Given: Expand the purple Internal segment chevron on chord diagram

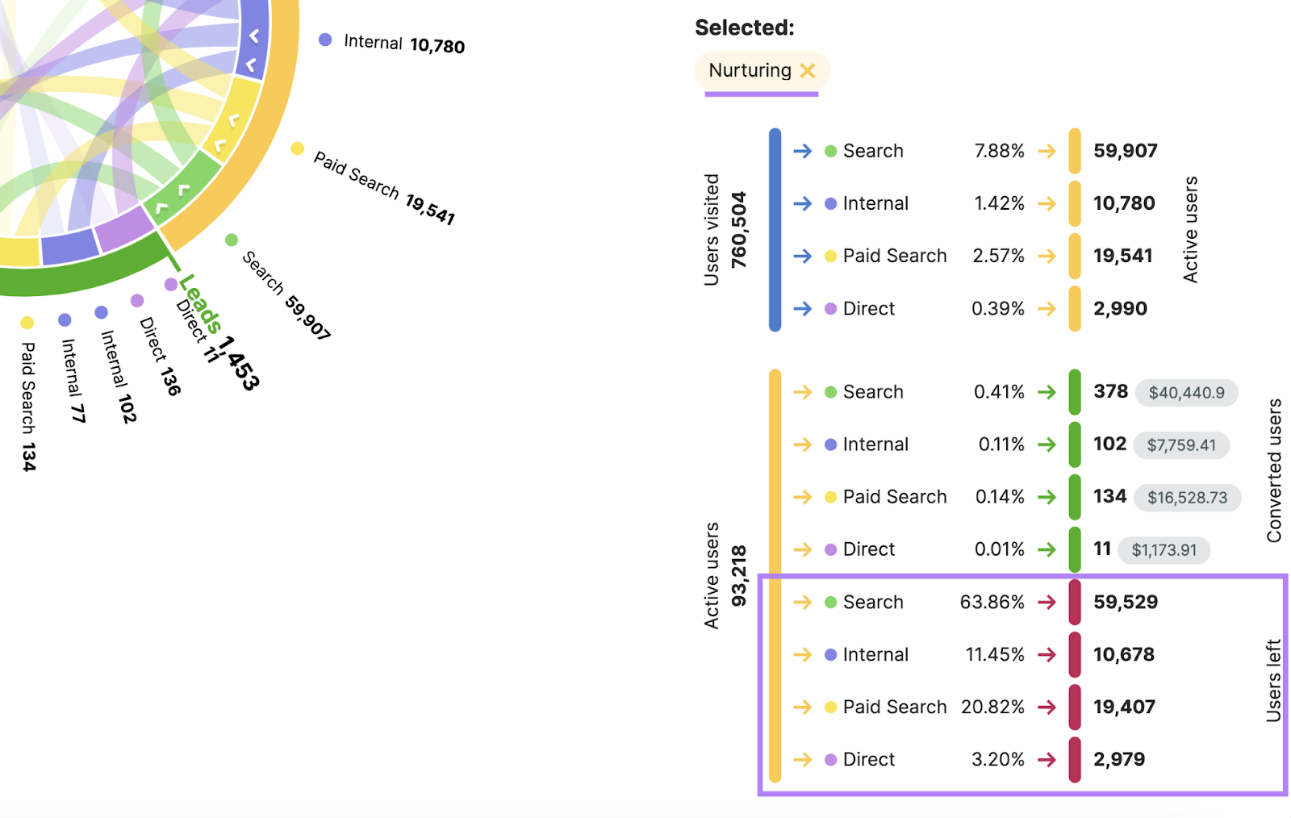Looking at the screenshot, I should pyautogui.click(x=254, y=36).
